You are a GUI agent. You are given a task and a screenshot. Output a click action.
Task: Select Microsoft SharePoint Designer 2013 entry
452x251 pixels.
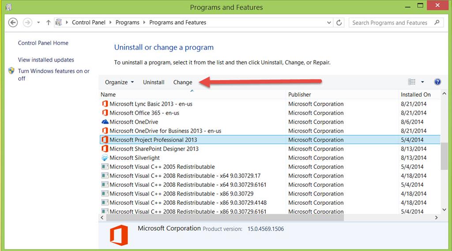pos(154,149)
